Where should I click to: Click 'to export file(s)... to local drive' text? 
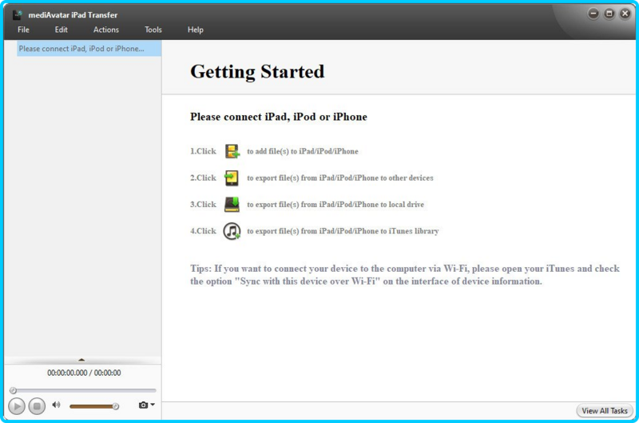click(335, 205)
